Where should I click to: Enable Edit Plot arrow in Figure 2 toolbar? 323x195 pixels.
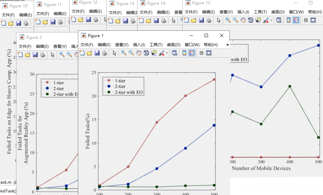(53, 55)
